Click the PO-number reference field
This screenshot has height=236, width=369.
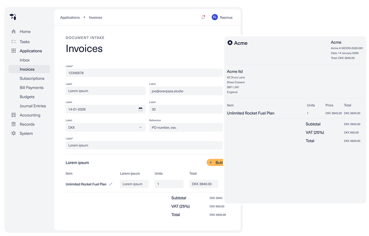pos(186,127)
